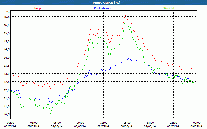Select the blue Punto de rocío legend label
Screen dimensions: 207x129
pyautogui.click(x=103, y=8)
